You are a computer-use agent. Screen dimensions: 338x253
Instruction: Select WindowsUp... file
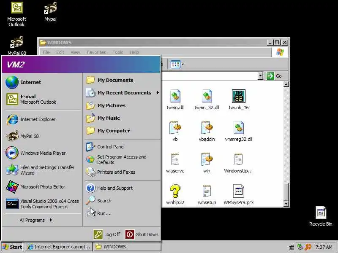(238, 163)
